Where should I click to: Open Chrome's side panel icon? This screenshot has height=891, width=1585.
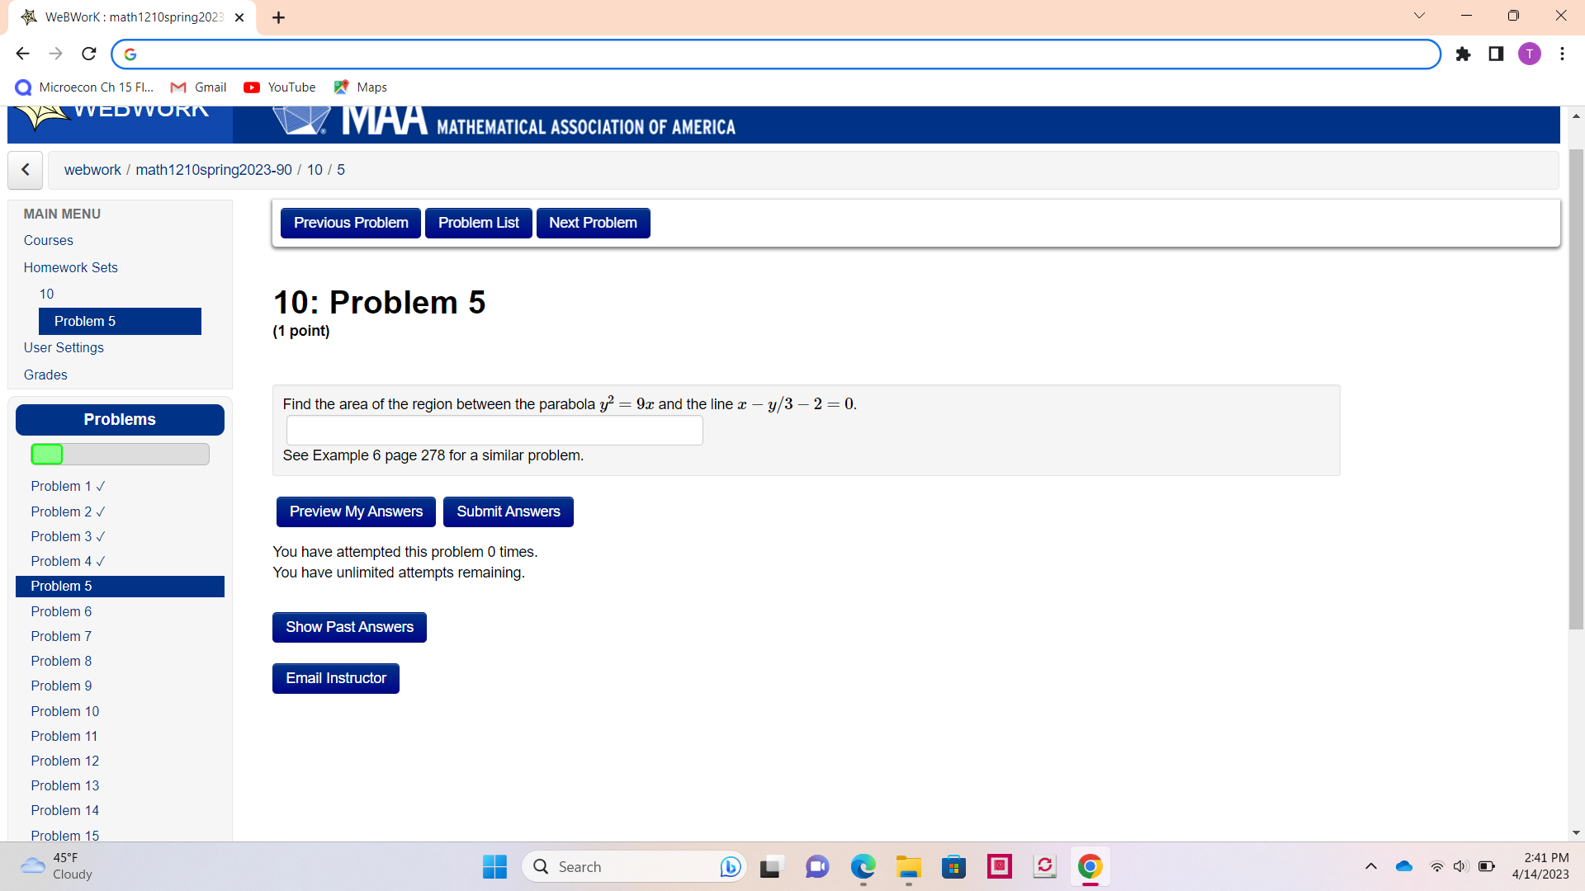(1496, 54)
